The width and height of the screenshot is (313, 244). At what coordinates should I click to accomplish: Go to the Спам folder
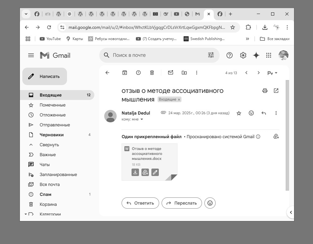[45, 194]
